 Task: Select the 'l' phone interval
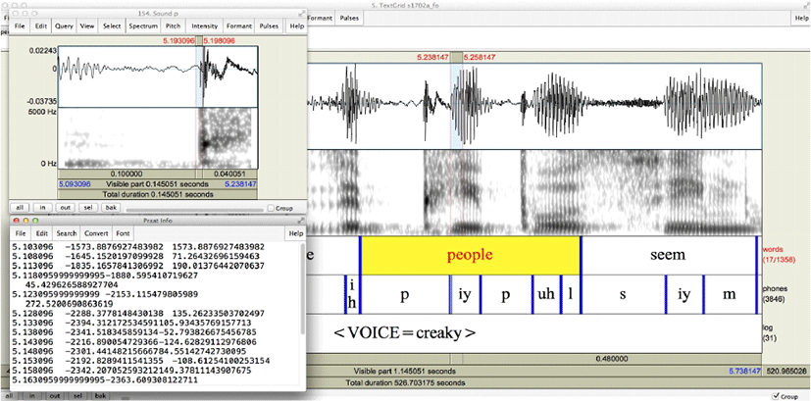pyautogui.click(x=571, y=294)
